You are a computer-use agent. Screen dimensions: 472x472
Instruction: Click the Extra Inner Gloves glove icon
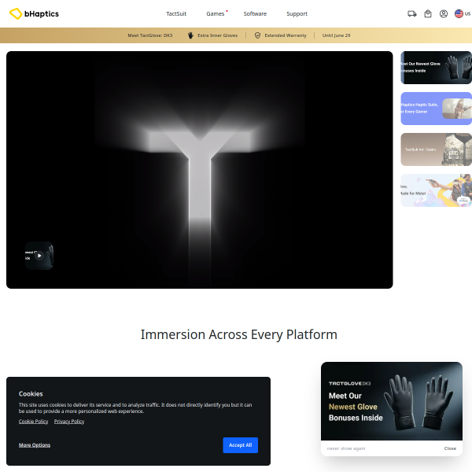pyautogui.click(x=190, y=35)
